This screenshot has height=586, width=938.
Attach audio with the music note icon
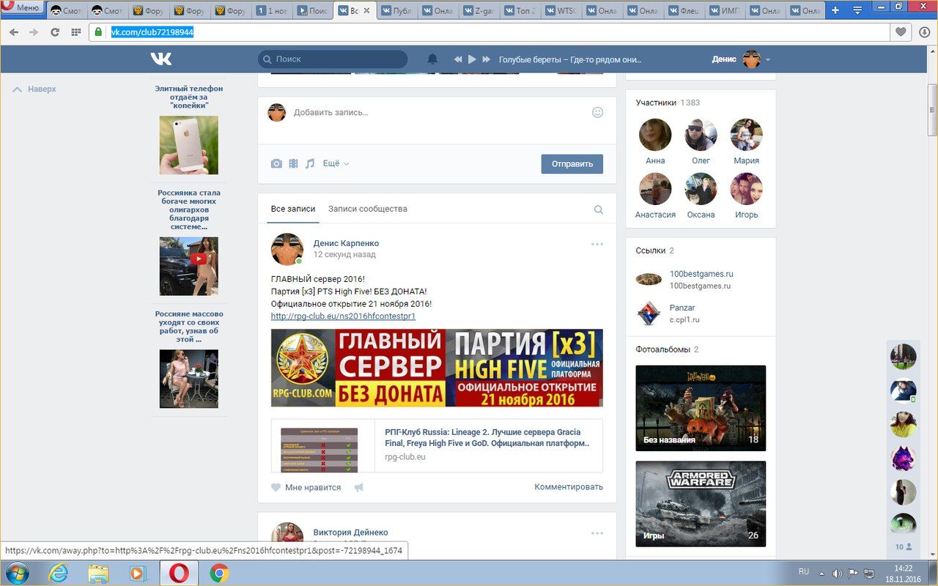tap(310, 163)
